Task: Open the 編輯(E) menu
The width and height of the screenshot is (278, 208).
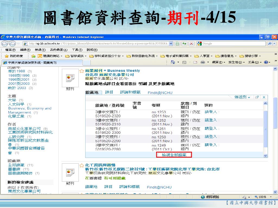Action: 25,50
